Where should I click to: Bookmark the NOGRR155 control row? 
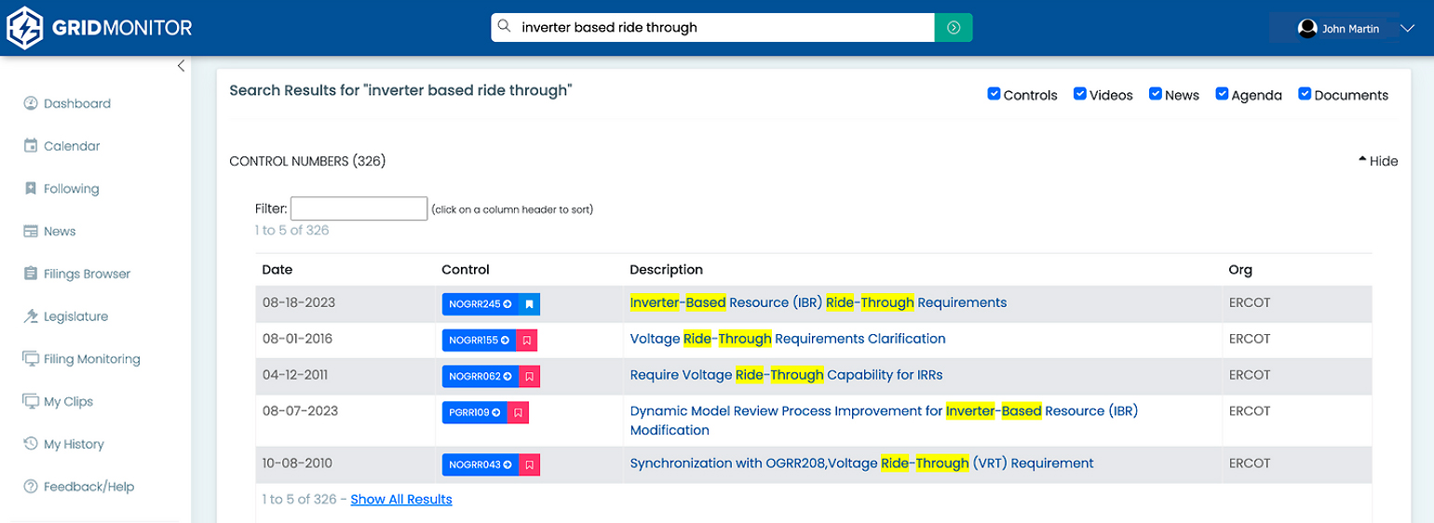click(x=527, y=341)
